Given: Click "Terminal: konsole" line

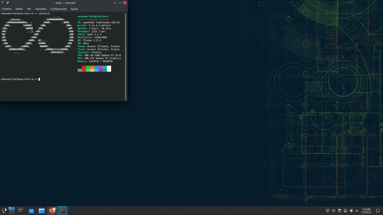Looking at the screenshot, I should tap(89, 52).
